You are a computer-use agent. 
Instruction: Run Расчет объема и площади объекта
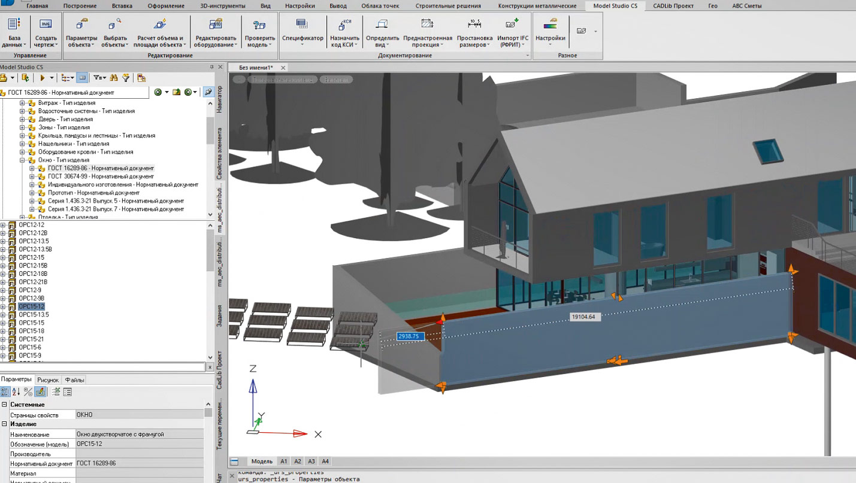pyautogui.click(x=159, y=32)
